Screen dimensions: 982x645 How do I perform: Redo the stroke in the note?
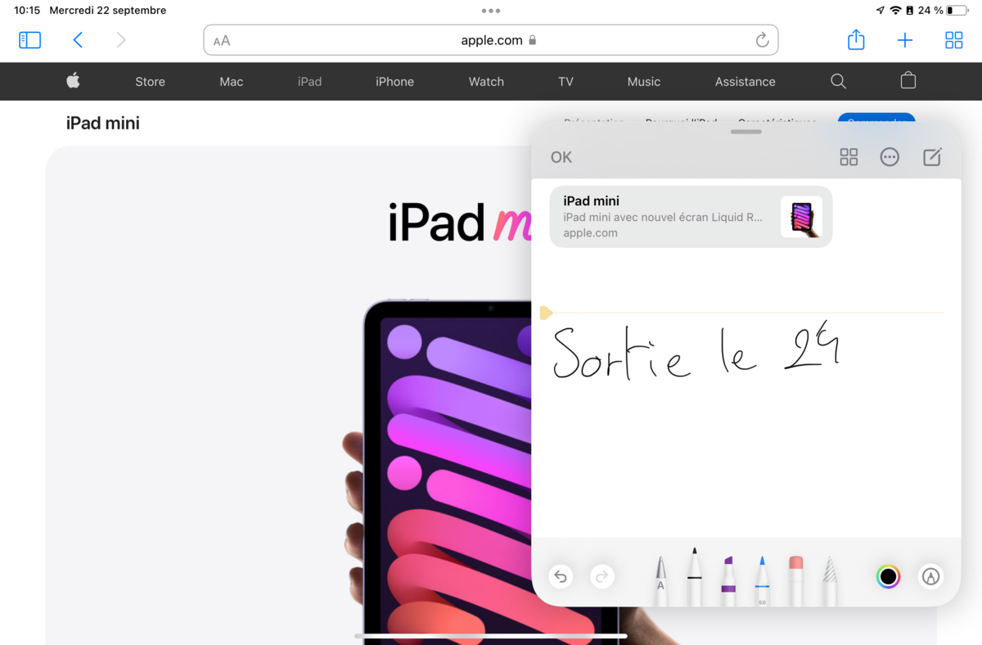click(x=601, y=577)
